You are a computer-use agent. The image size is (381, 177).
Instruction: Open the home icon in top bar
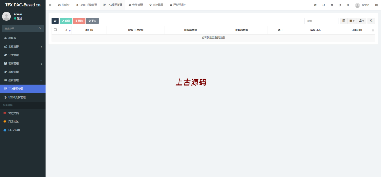316,5
